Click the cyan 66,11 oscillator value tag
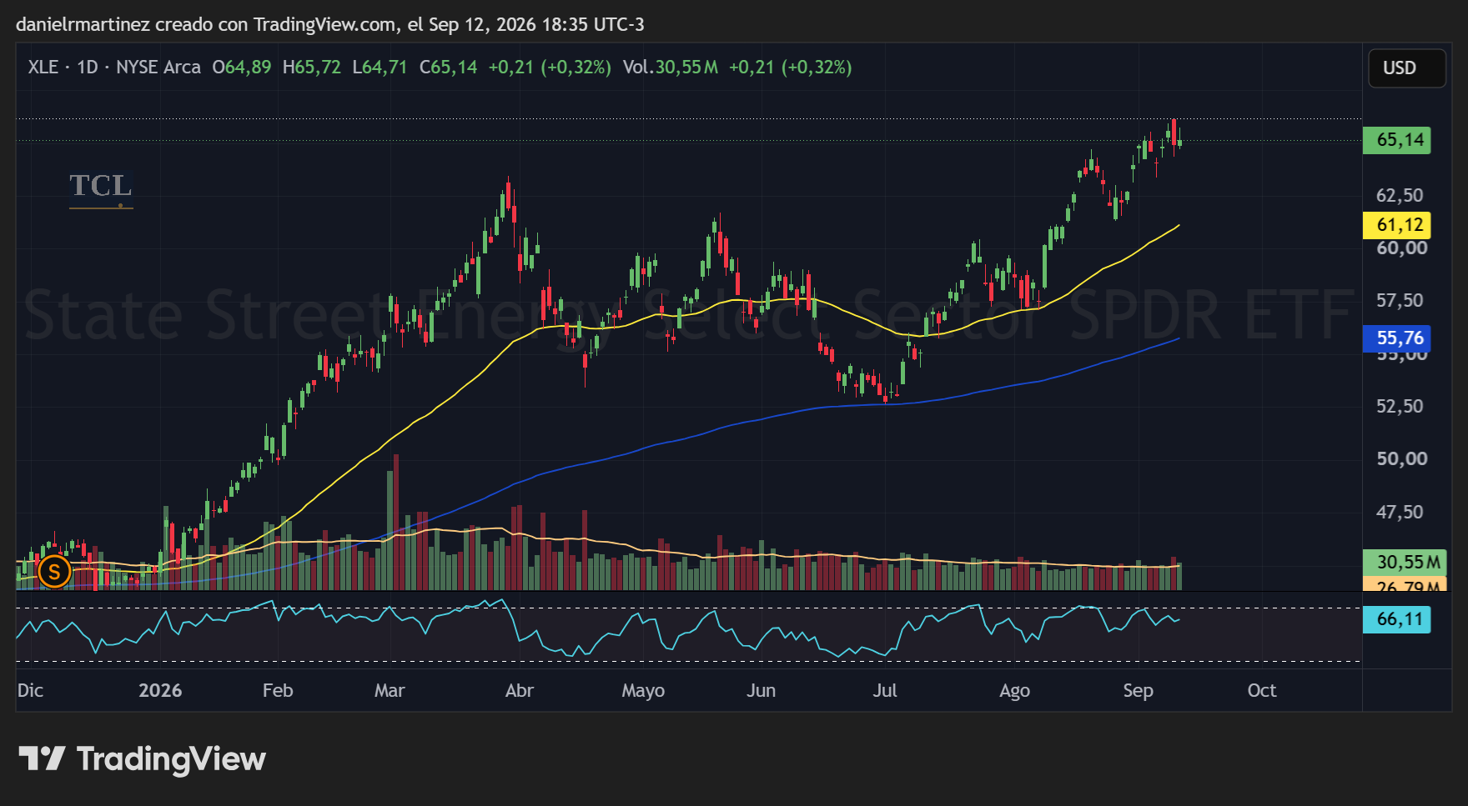Image resolution: width=1468 pixels, height=806 pixels. point(1397,619)
